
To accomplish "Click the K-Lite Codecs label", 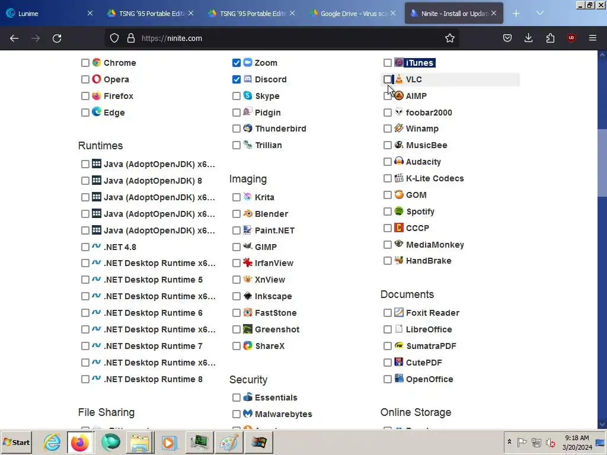I will coord(435,178).
